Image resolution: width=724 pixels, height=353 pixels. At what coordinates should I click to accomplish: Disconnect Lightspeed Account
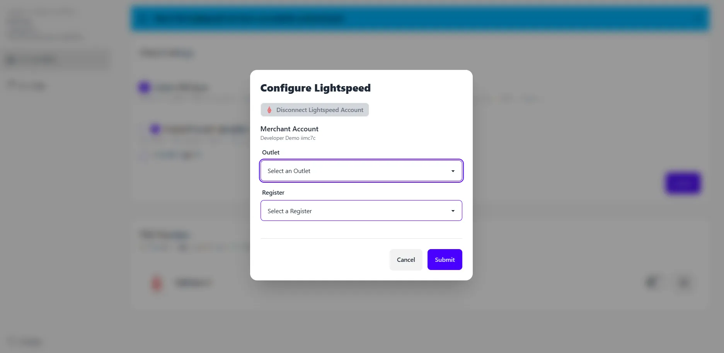click(315, 110)
